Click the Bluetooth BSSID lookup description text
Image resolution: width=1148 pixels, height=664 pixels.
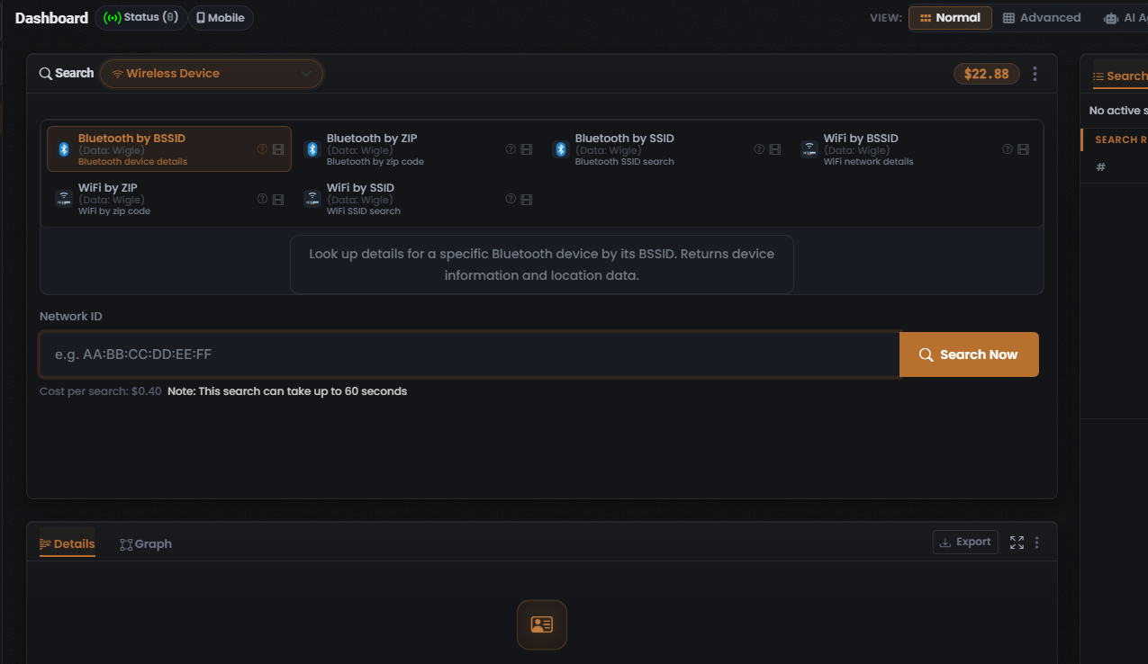point(542,265)
